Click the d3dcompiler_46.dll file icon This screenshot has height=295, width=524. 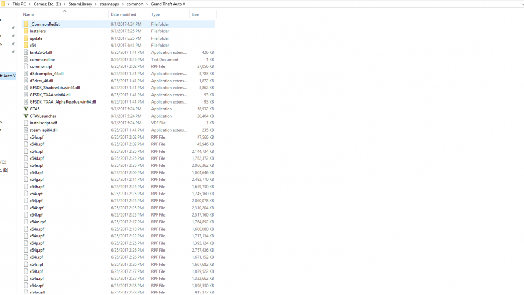[x=26, y=73]
